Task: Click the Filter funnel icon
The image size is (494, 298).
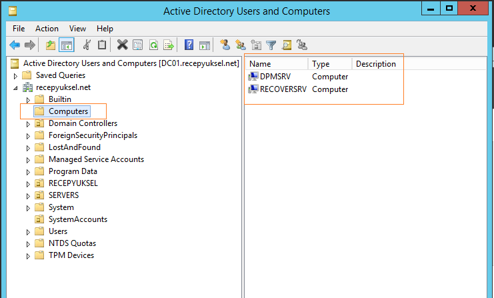Action: tap(271, 45)
